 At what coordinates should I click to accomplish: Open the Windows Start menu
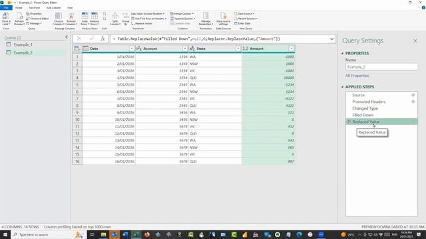5,234
